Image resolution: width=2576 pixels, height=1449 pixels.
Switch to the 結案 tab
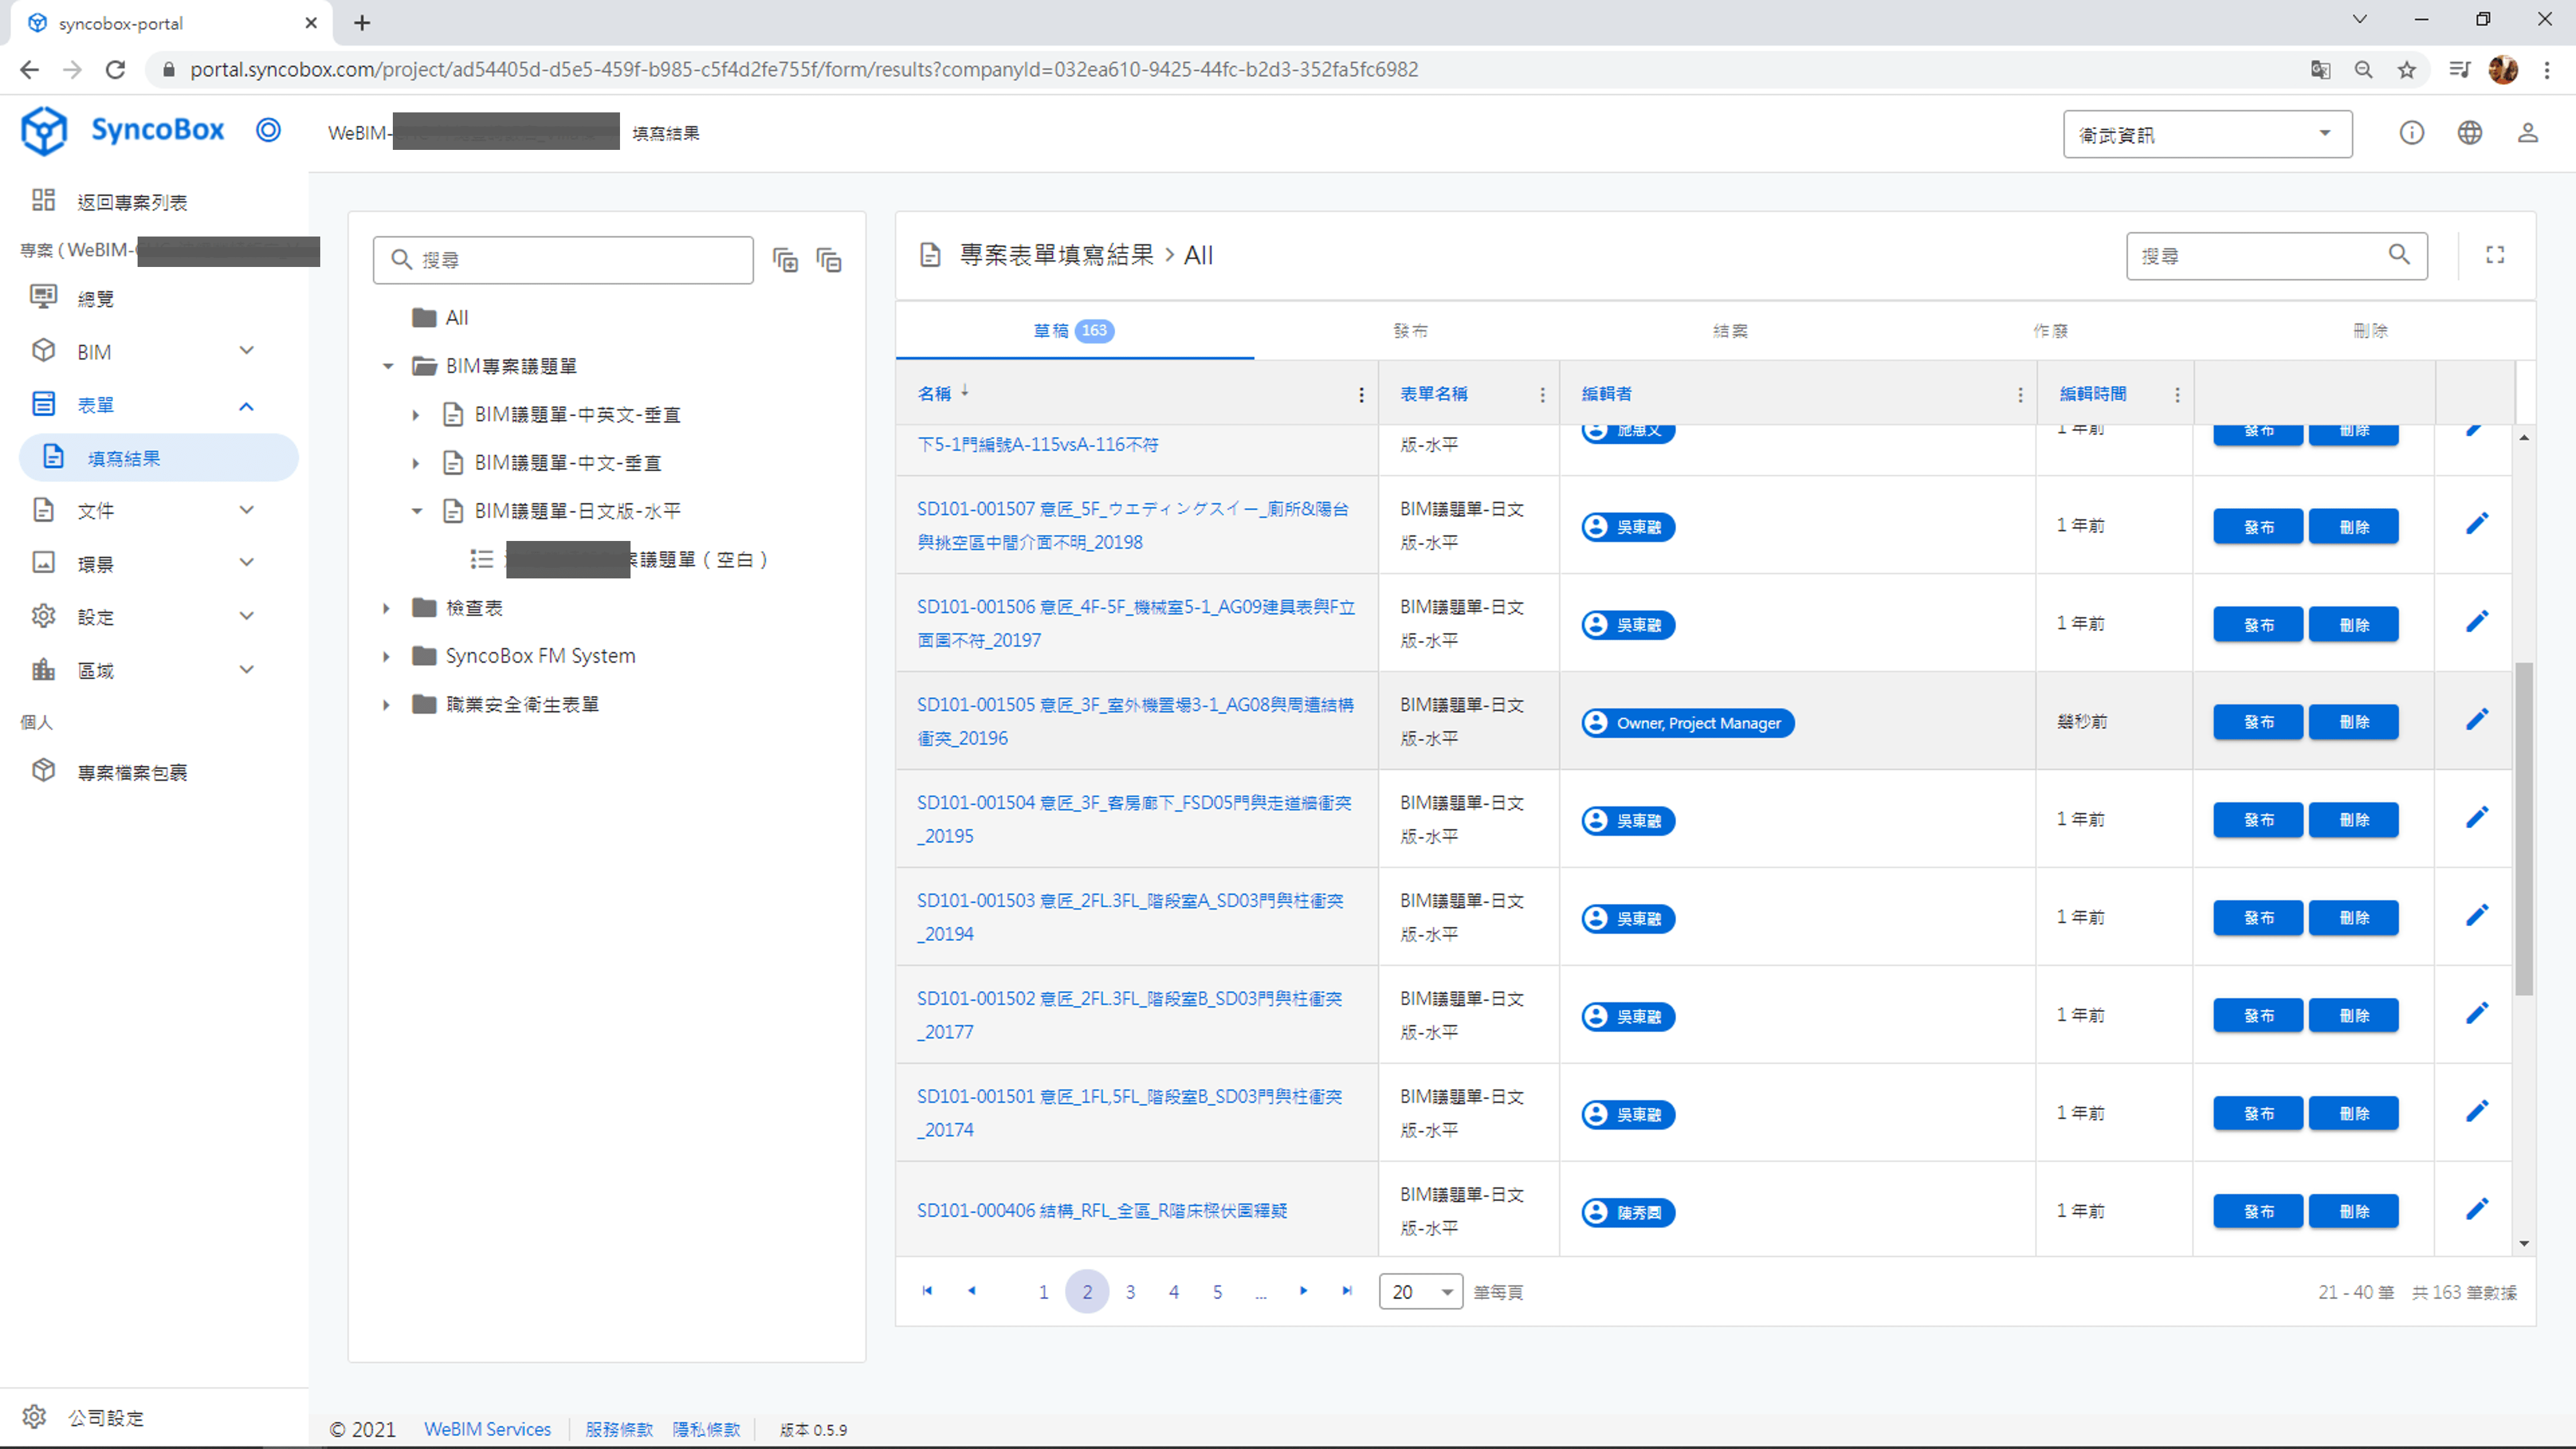click(1730, 331)
